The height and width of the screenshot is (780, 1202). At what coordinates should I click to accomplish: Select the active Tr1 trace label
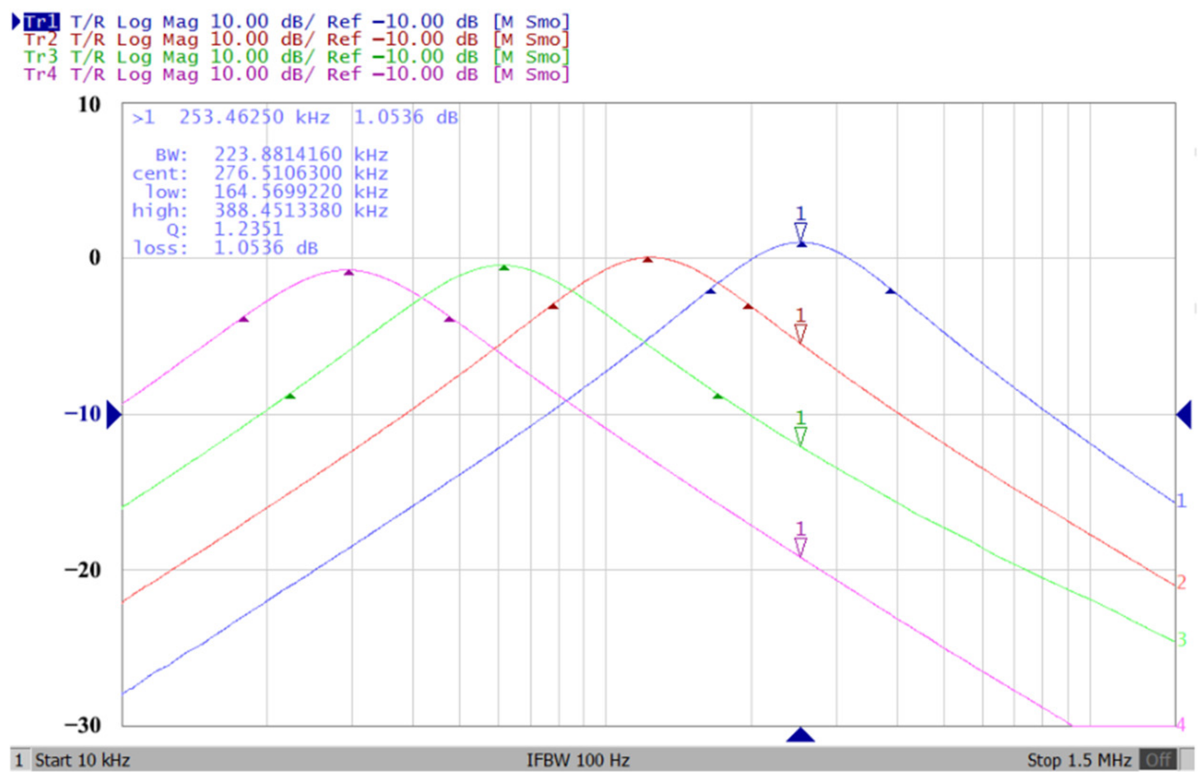tap(41, 22)
